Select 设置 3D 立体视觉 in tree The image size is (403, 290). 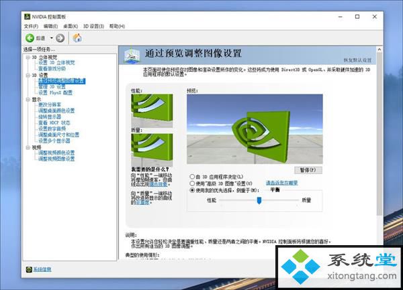point(56,63)
